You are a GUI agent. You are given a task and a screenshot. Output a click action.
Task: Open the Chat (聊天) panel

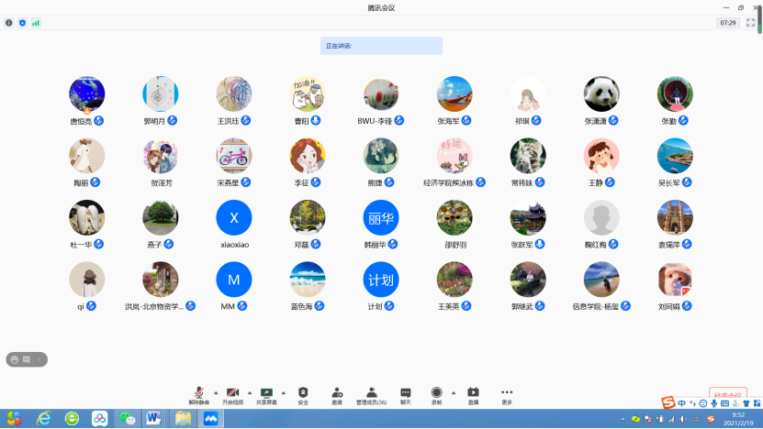[x=405, y=393]
